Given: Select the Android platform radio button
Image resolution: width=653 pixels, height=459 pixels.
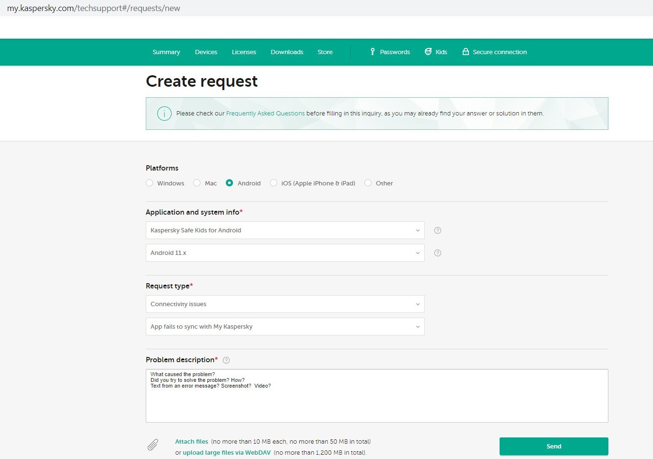Looking at the screenshot, I should tap(230, 183).
